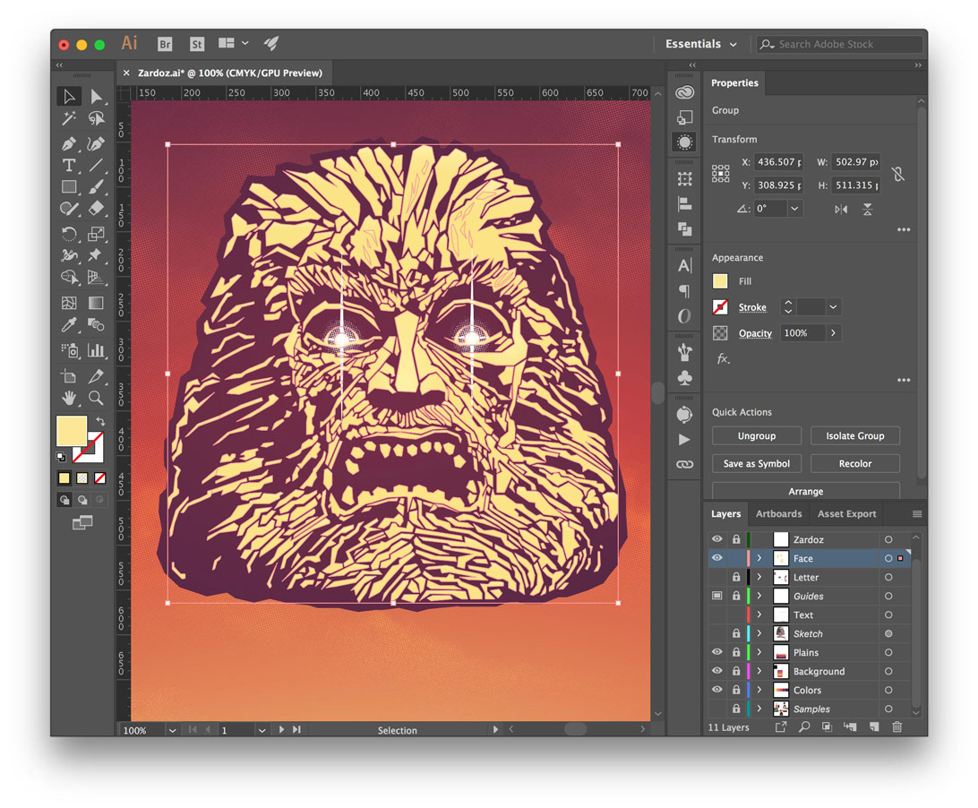Delete selection with Layers trash icon
This screenshot has height=808, width=978.
[896, 726]
